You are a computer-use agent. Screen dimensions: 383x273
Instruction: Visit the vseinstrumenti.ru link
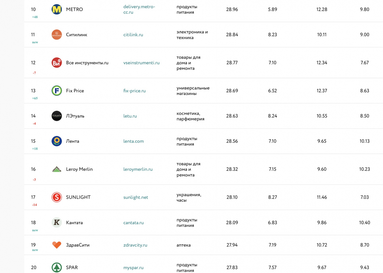[x=141, y=63]
